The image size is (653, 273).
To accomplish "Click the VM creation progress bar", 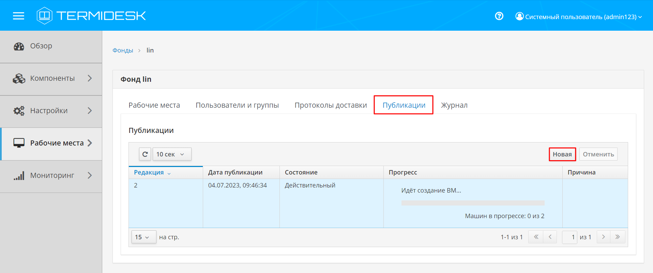I will [473, 203].
